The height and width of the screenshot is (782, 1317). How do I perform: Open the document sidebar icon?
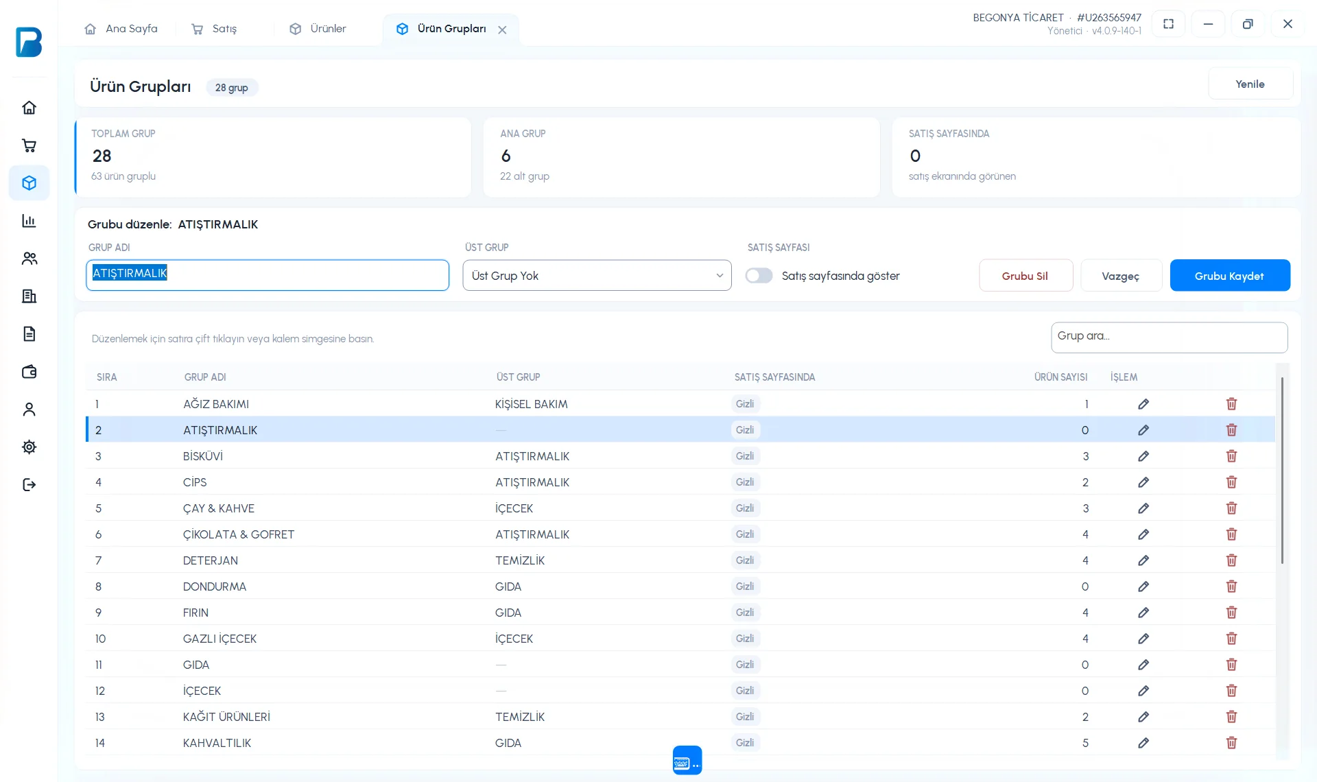29,334
